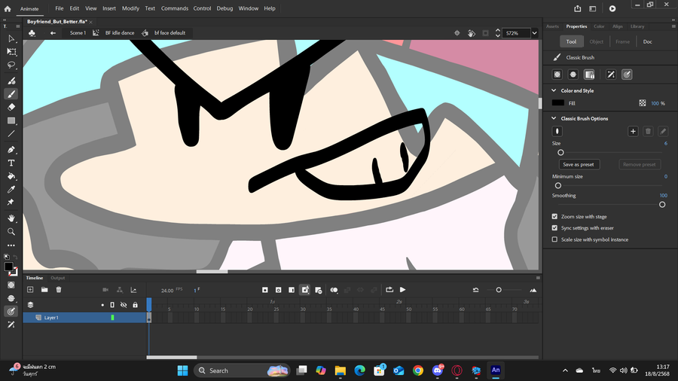The width and height of the screenshot is (678, 381).
Task: Select the Zoom magnifier tool
Action: coord(11,232)
